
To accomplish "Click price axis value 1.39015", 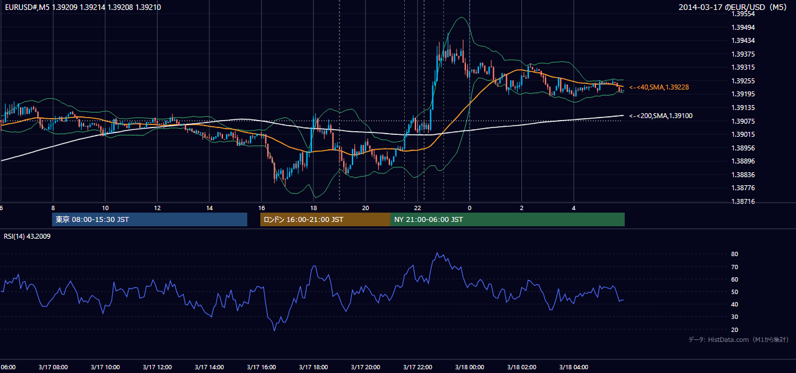I will [743, 134].
